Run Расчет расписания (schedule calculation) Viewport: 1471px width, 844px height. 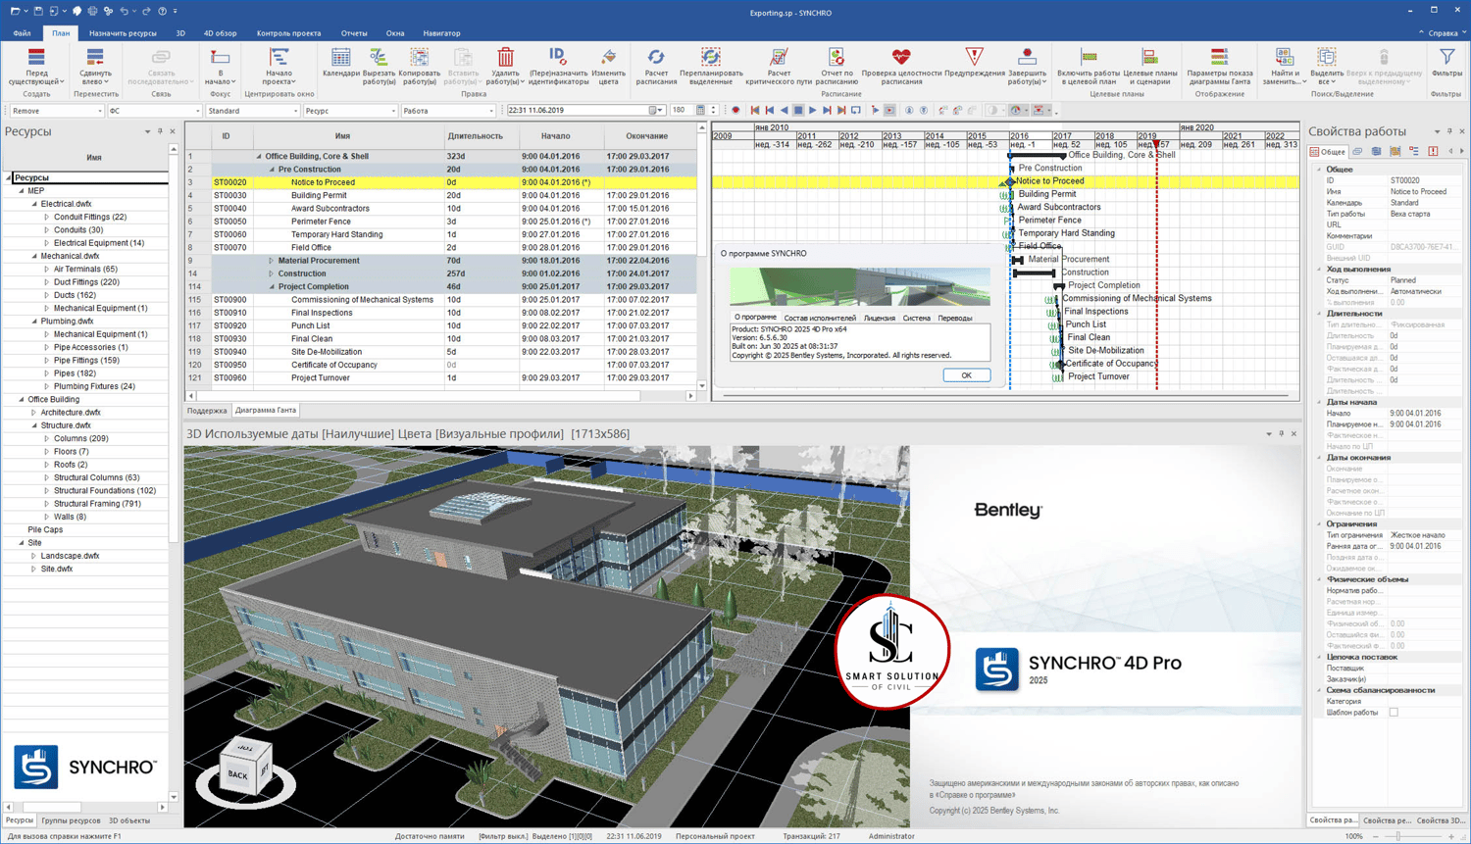656,61
